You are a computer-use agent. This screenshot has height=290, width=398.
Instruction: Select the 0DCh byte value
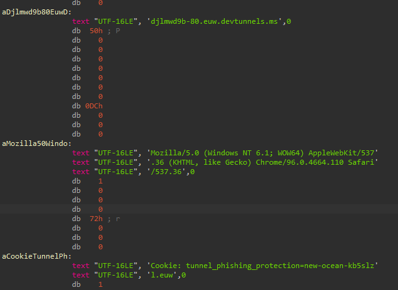pyautogui.click(x=94, y=106)
